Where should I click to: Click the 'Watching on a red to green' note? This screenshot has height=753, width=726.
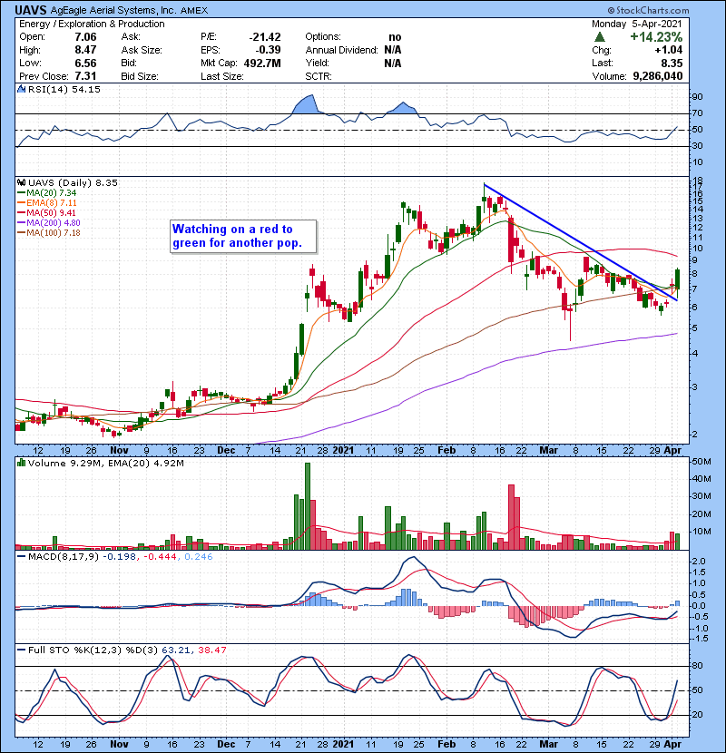click(x=243, y=236)
